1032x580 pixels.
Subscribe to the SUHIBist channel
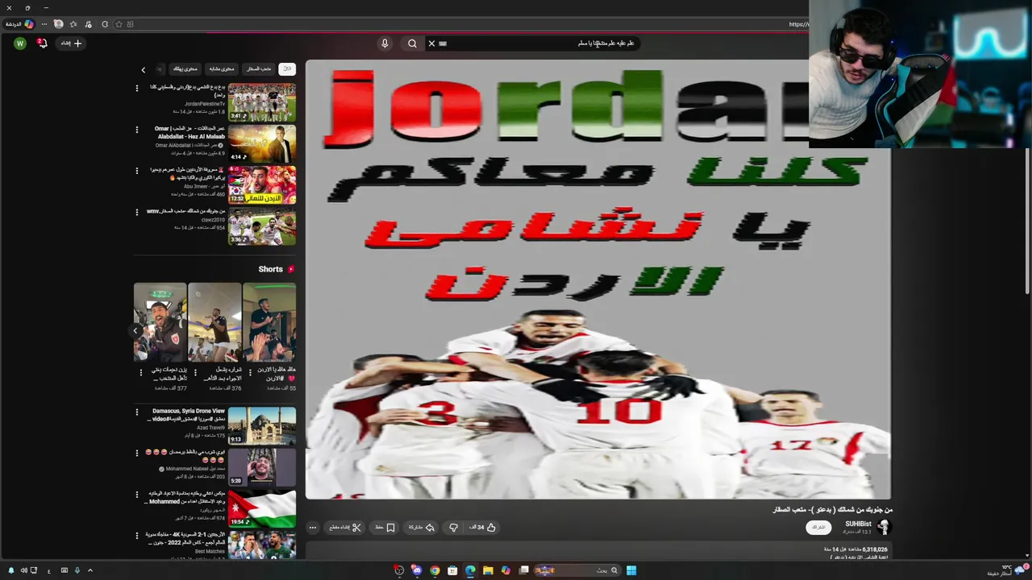click(x=818, y=528)
